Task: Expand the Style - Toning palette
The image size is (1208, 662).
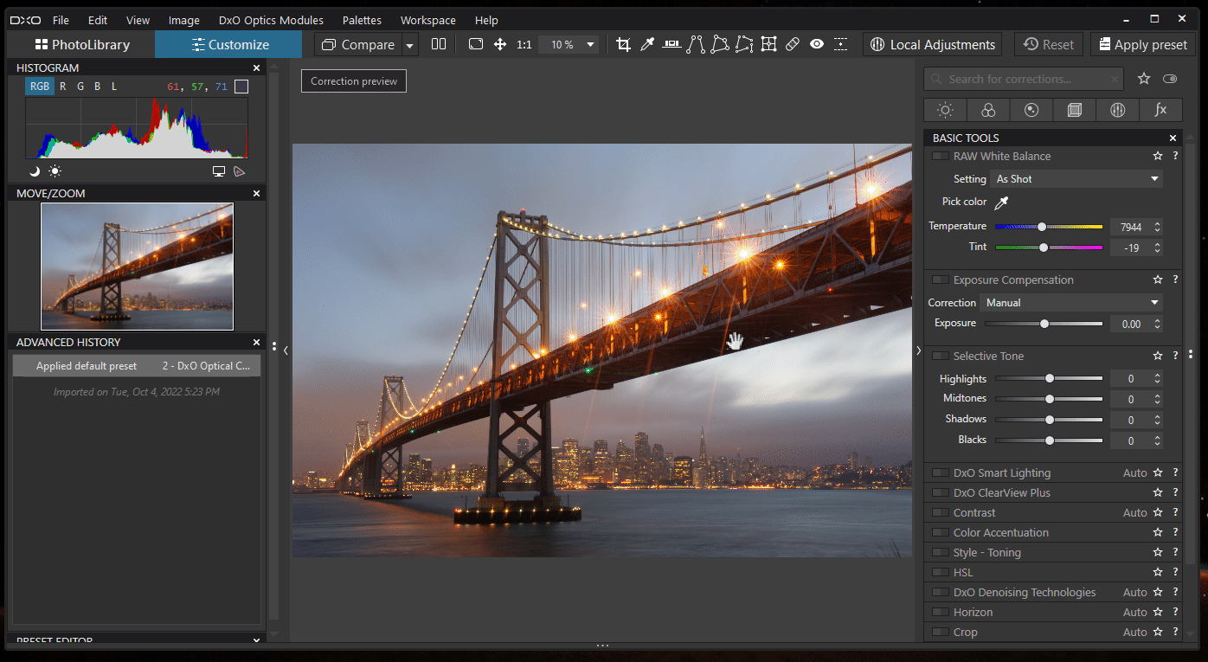Action: pos(987,553)
